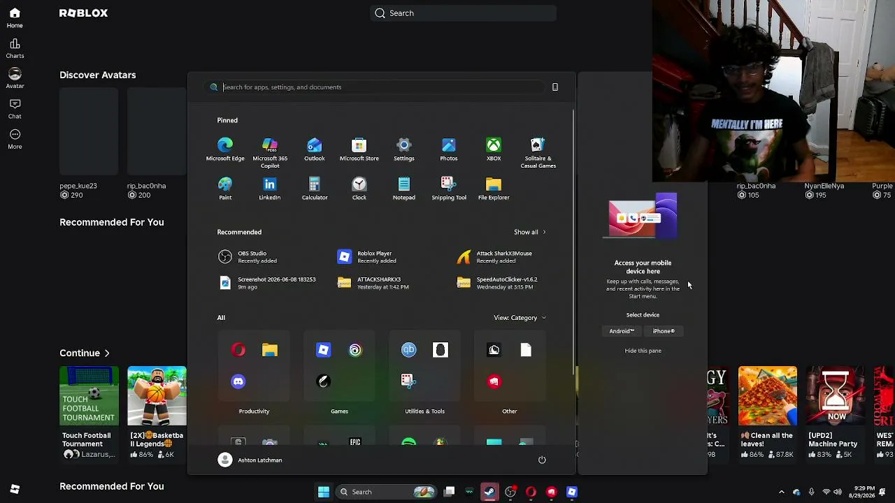Click the Windows Start button on taskbar

pos(324,492)
